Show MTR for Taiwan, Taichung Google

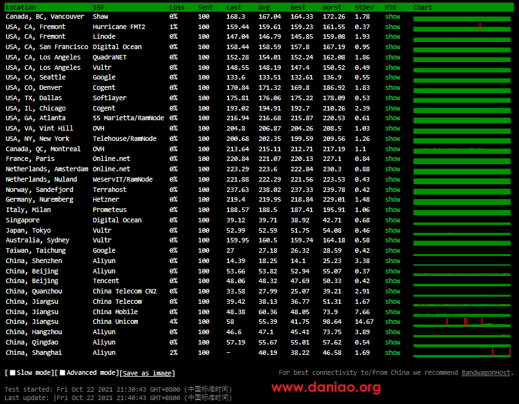[393, 250]
